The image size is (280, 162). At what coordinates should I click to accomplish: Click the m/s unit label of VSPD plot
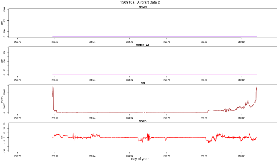(x=2, y=137)
